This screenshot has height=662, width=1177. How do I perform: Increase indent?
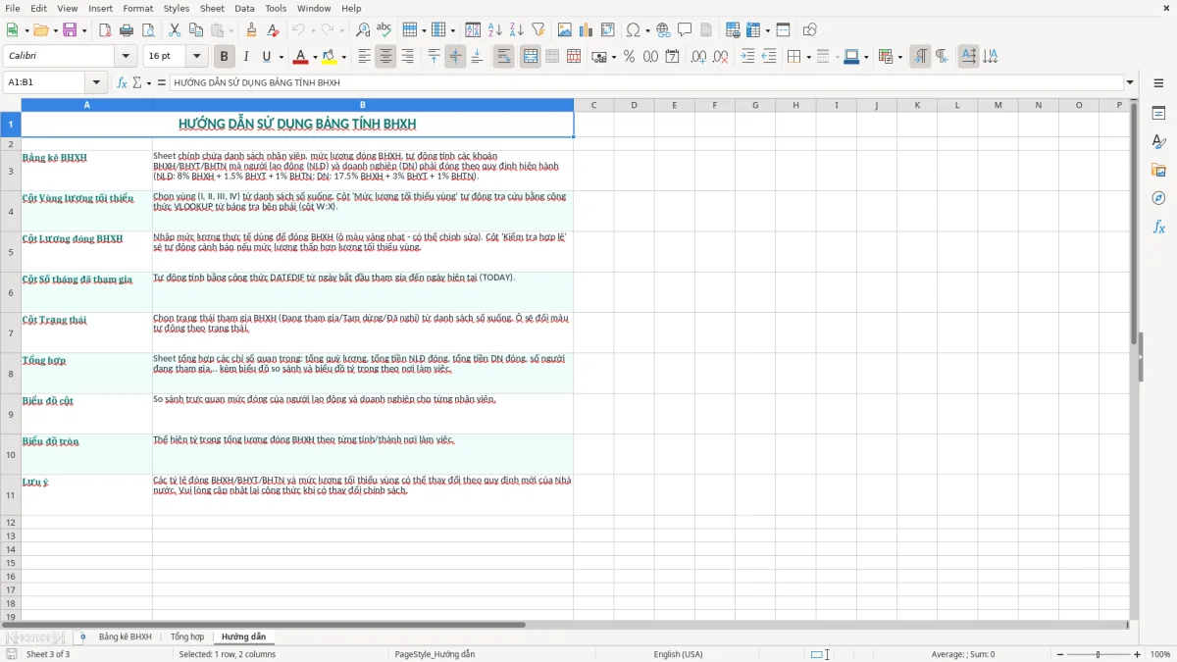(747, 57)
